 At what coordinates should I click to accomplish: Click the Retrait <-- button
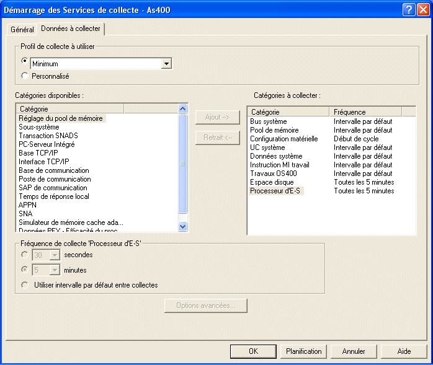217,138
